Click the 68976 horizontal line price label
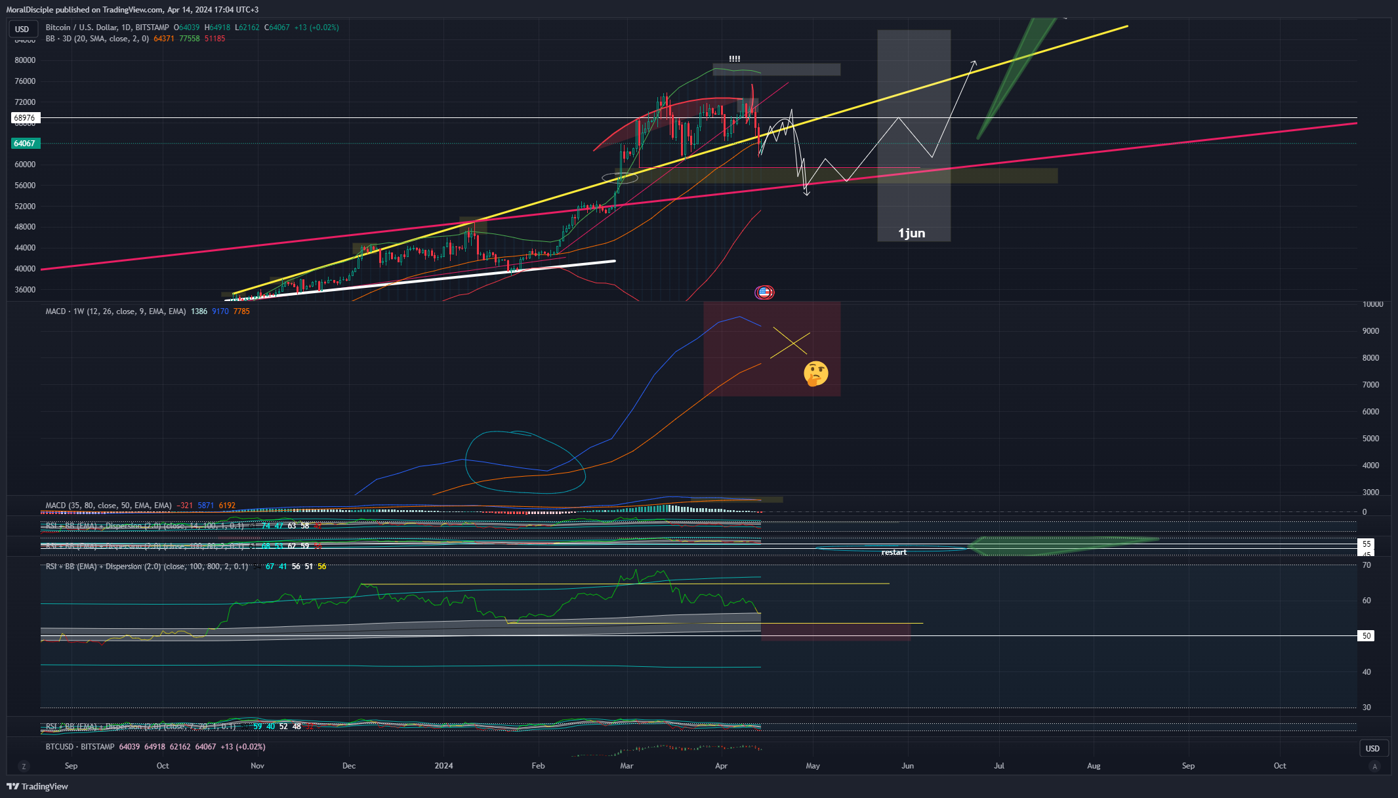 25,118
